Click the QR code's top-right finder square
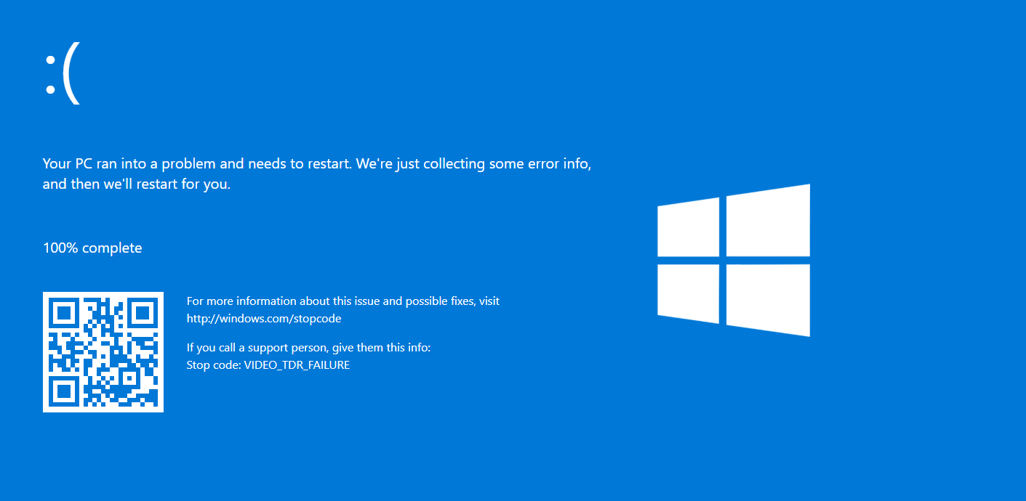 tap(143, 313)
